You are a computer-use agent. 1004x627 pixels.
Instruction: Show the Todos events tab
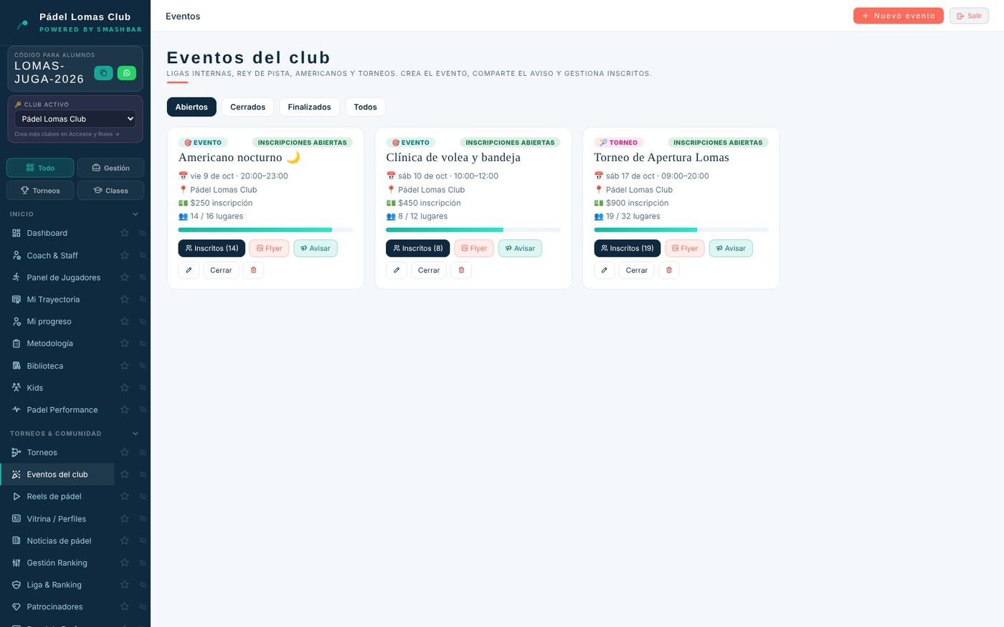(365, 107)
